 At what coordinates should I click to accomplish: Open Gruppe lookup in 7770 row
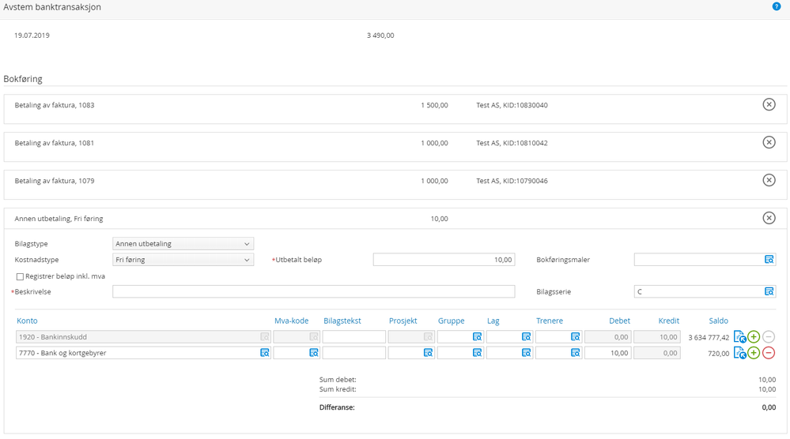477,353
